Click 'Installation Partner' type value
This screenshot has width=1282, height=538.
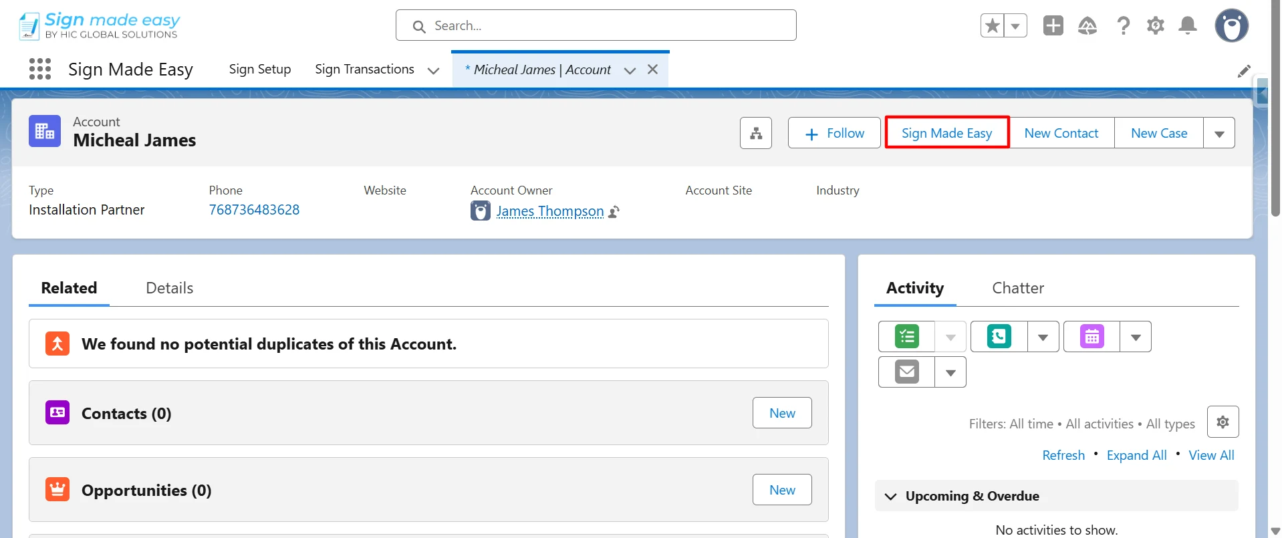click(x=87, y=210)
